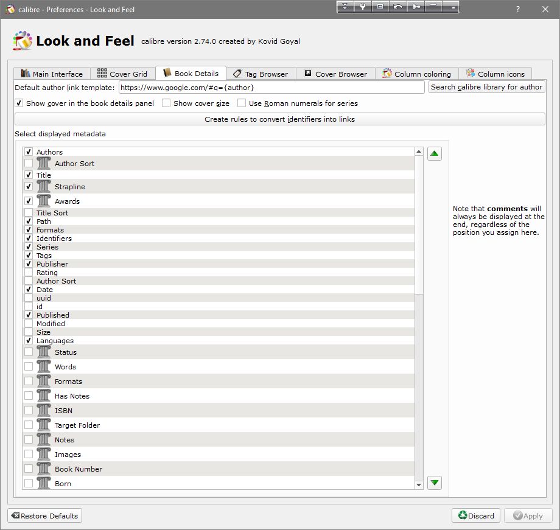Open the Tag Browser tab

click(261, 74)
